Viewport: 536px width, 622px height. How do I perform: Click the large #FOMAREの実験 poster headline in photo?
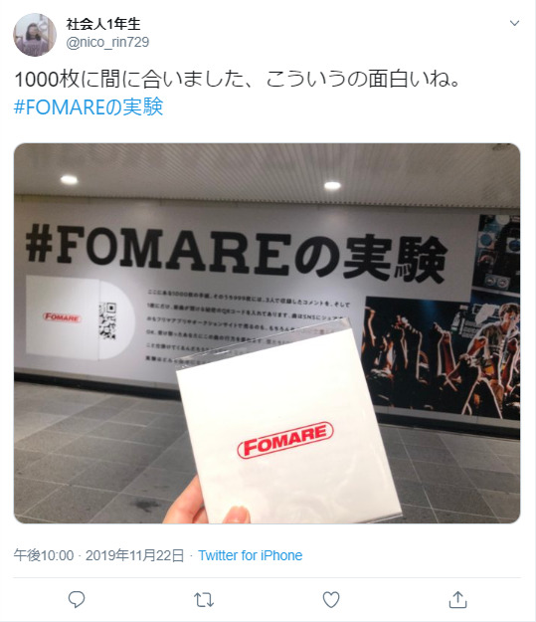coord(237,253)
